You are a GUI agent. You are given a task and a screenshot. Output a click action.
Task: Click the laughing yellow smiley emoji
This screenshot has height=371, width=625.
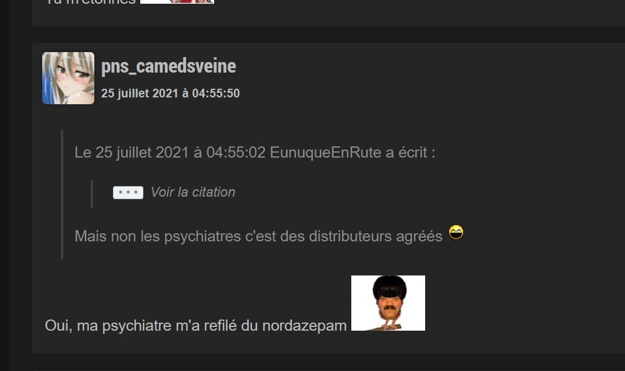point(456,232)
